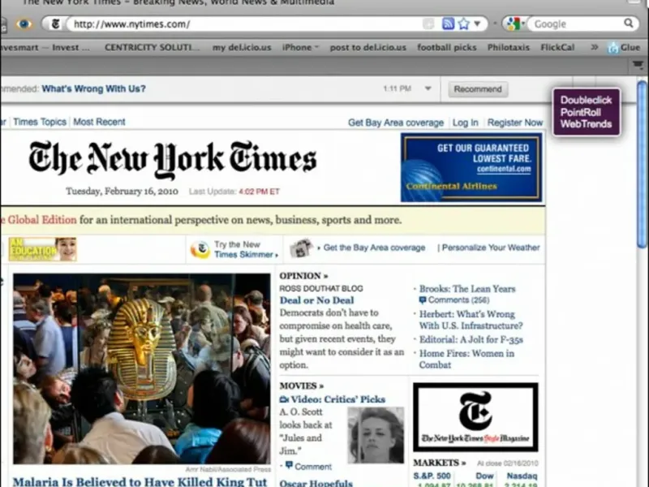Open Home Fires: Women in Combat
Image resolution: width=649 pixels, height=487 pixels.
pos(466,359)
